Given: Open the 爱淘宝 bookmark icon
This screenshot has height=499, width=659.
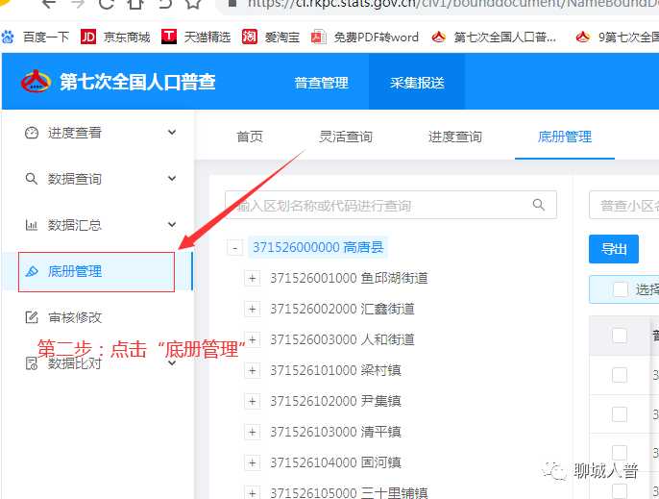Looking at the screenshot, I should (249, 37).
